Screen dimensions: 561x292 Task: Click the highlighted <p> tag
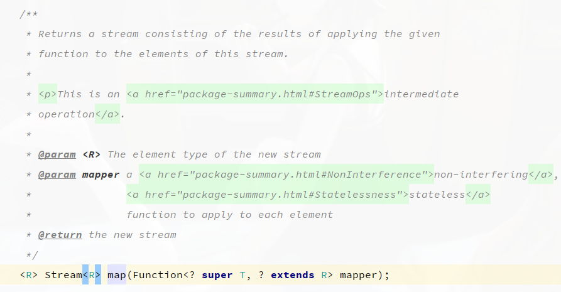coord(48,94)
